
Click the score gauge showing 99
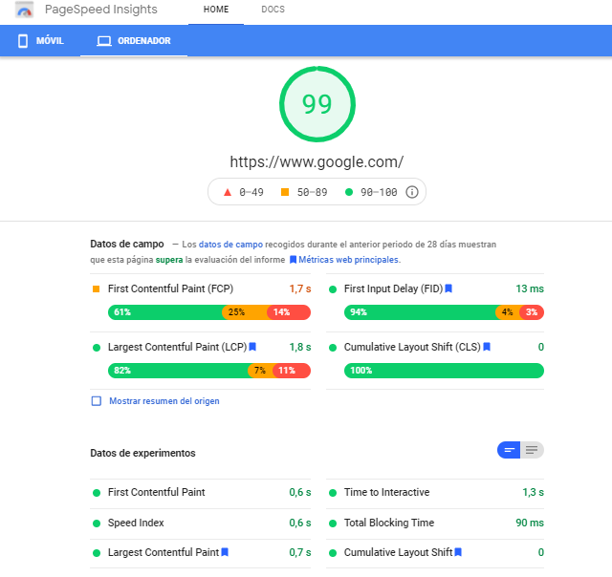tap(317, 104)
